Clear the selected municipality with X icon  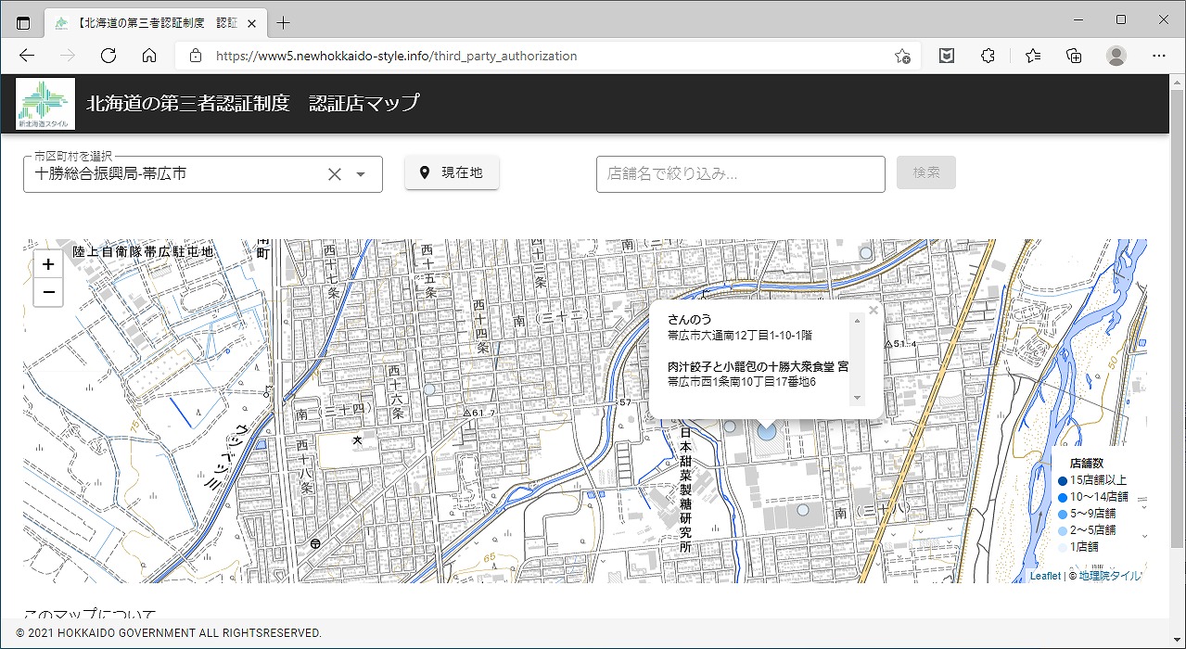click(335, 174)
